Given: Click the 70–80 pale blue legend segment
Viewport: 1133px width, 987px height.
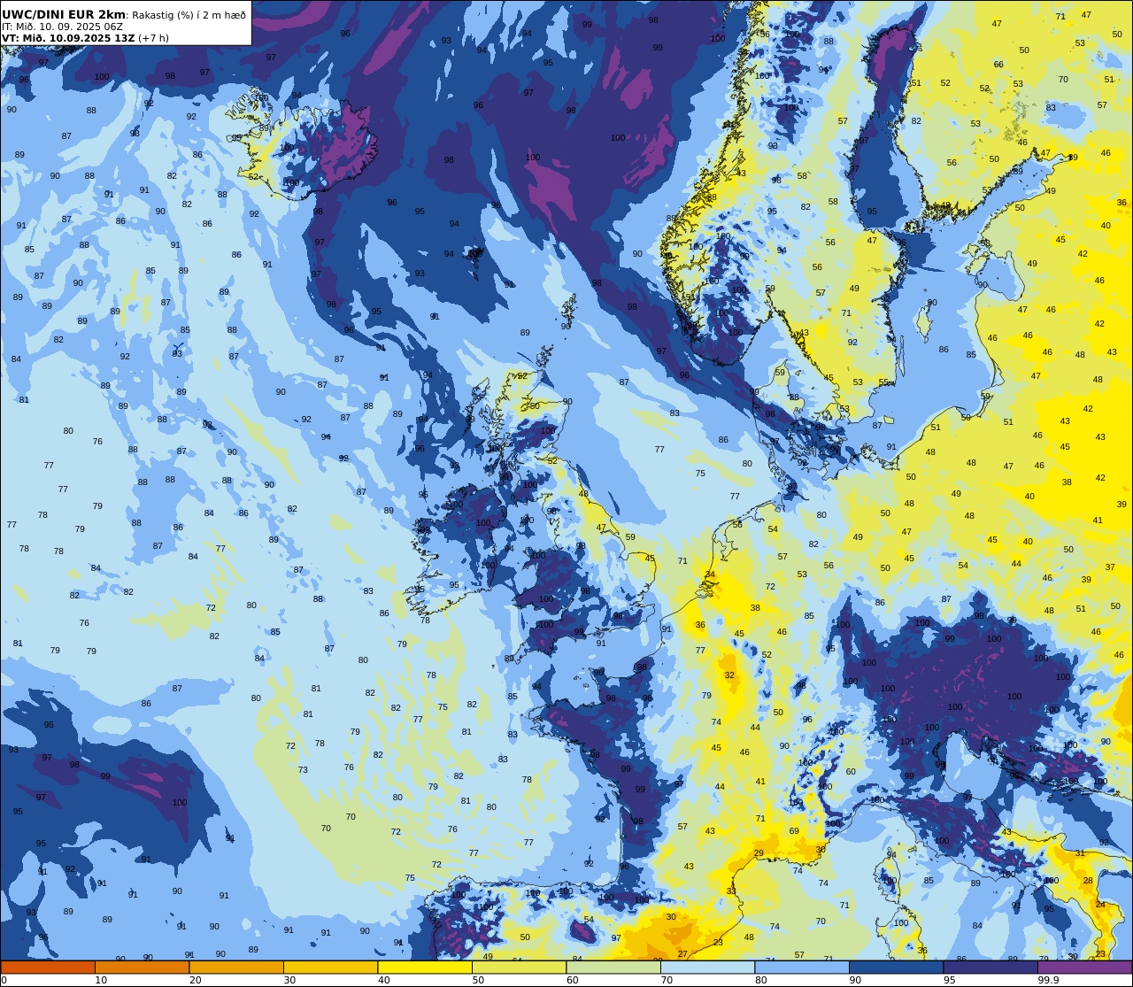Looking at the screenshot, I should tap(708, 968).
